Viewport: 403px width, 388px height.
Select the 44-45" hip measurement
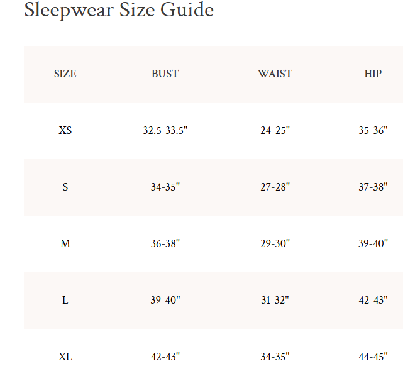373,357
